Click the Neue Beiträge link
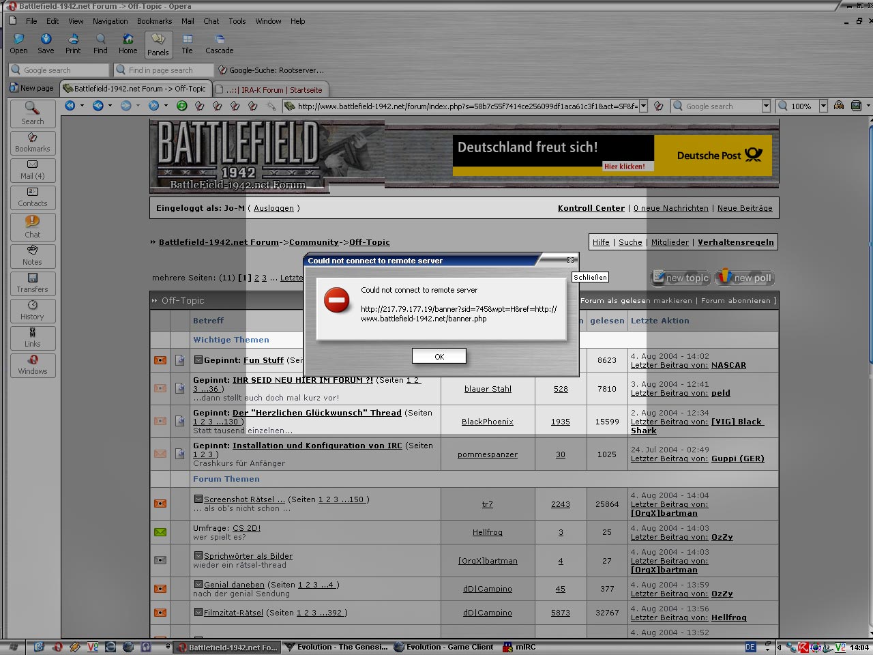The height and width of the screenshot is (655, 873). (745, 208)
